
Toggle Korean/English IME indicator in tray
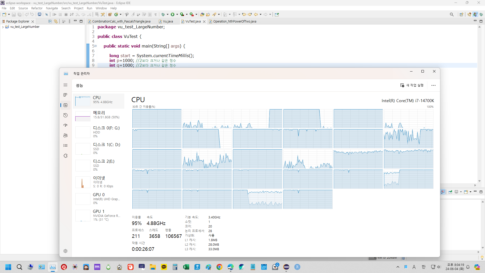(x=424, y=267)
